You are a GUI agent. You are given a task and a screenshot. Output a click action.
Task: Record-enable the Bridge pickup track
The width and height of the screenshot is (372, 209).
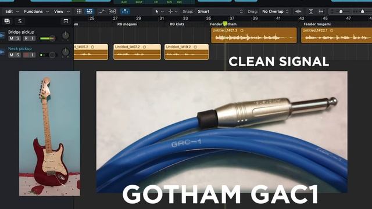[26, 38]
